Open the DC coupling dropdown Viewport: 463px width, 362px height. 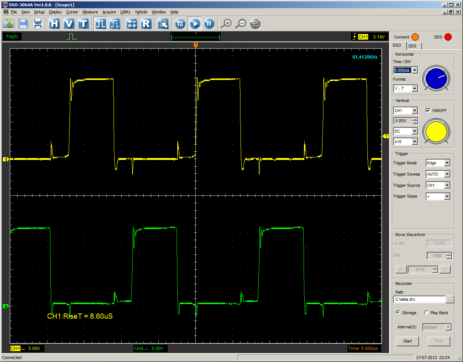(415, 131)
